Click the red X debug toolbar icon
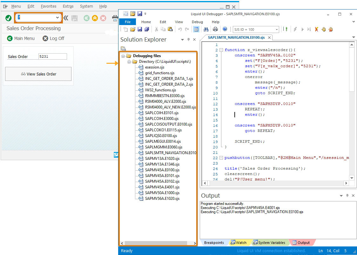357x255 pixels. (316, 29)
